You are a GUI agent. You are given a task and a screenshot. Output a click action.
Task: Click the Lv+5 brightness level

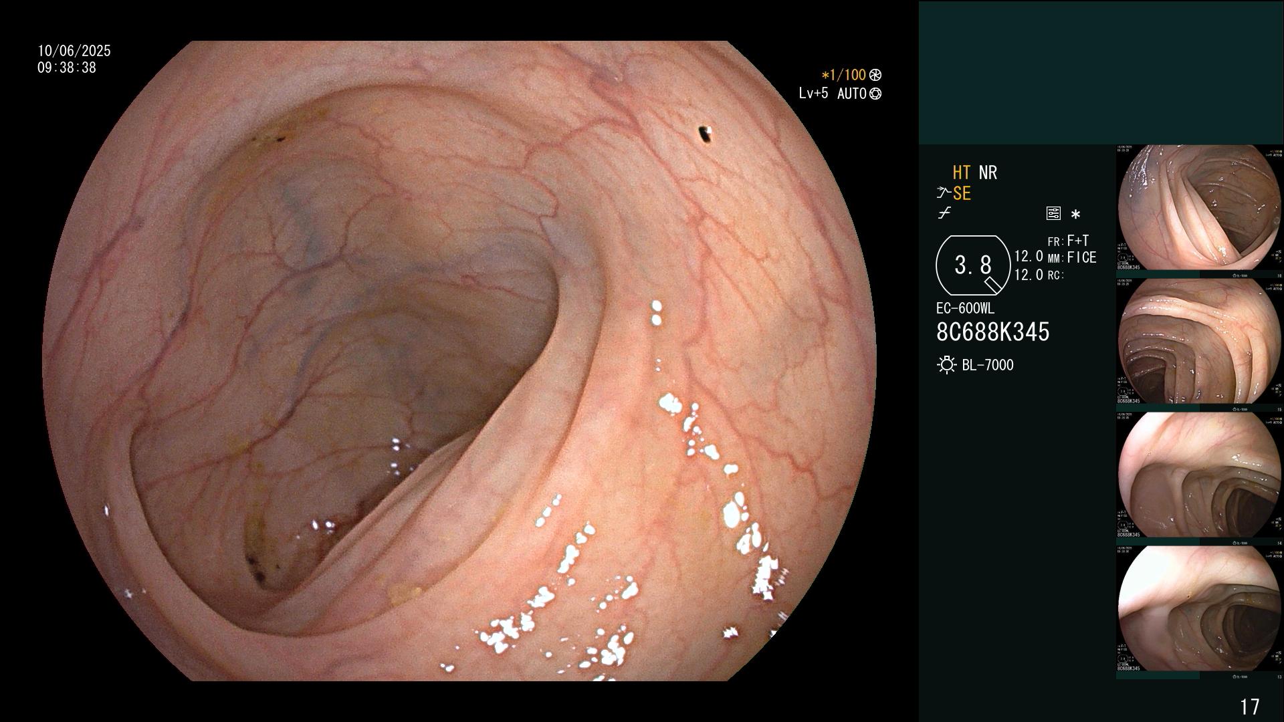[x=813, y=93]
